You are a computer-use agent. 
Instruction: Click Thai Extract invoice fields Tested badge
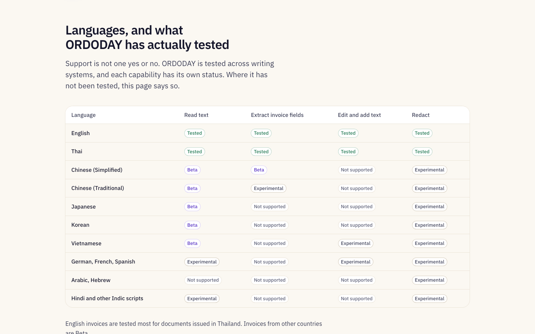coord(261,151)
